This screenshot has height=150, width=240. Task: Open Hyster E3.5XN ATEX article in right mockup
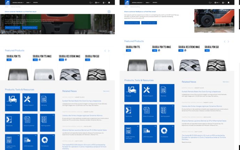(203, 137)
